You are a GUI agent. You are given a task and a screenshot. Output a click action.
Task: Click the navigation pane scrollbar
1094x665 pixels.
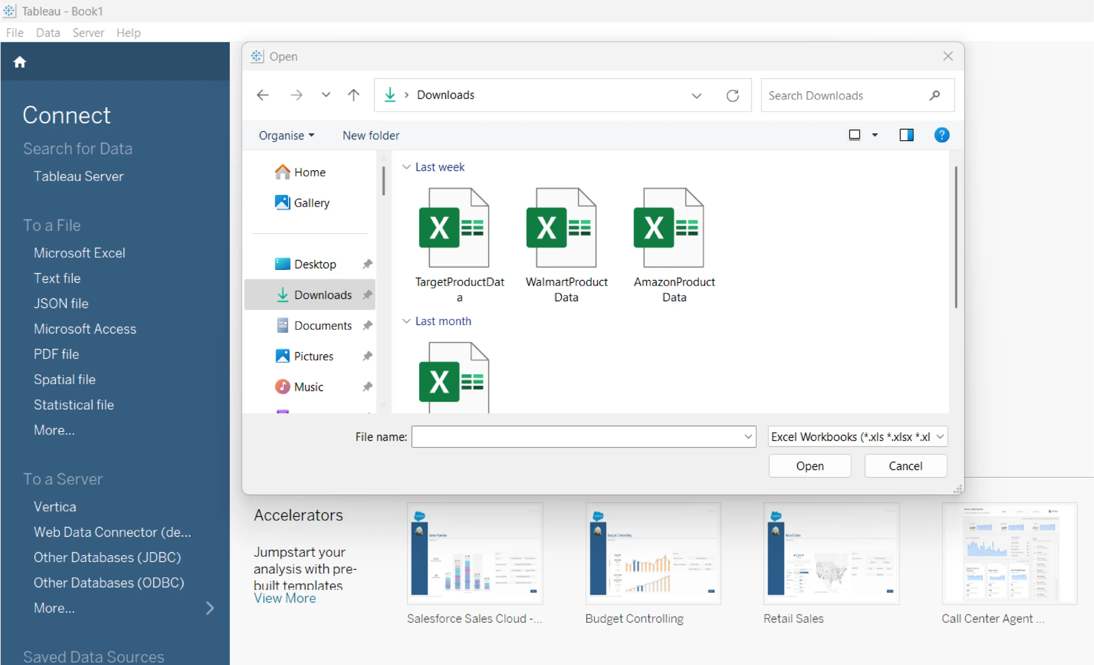(384, 181)
